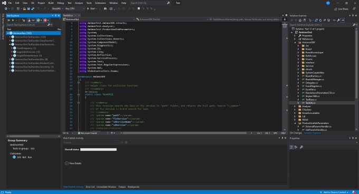
Task: Toggle Show All Files in Solution Explorer
Action: [328, 20]
